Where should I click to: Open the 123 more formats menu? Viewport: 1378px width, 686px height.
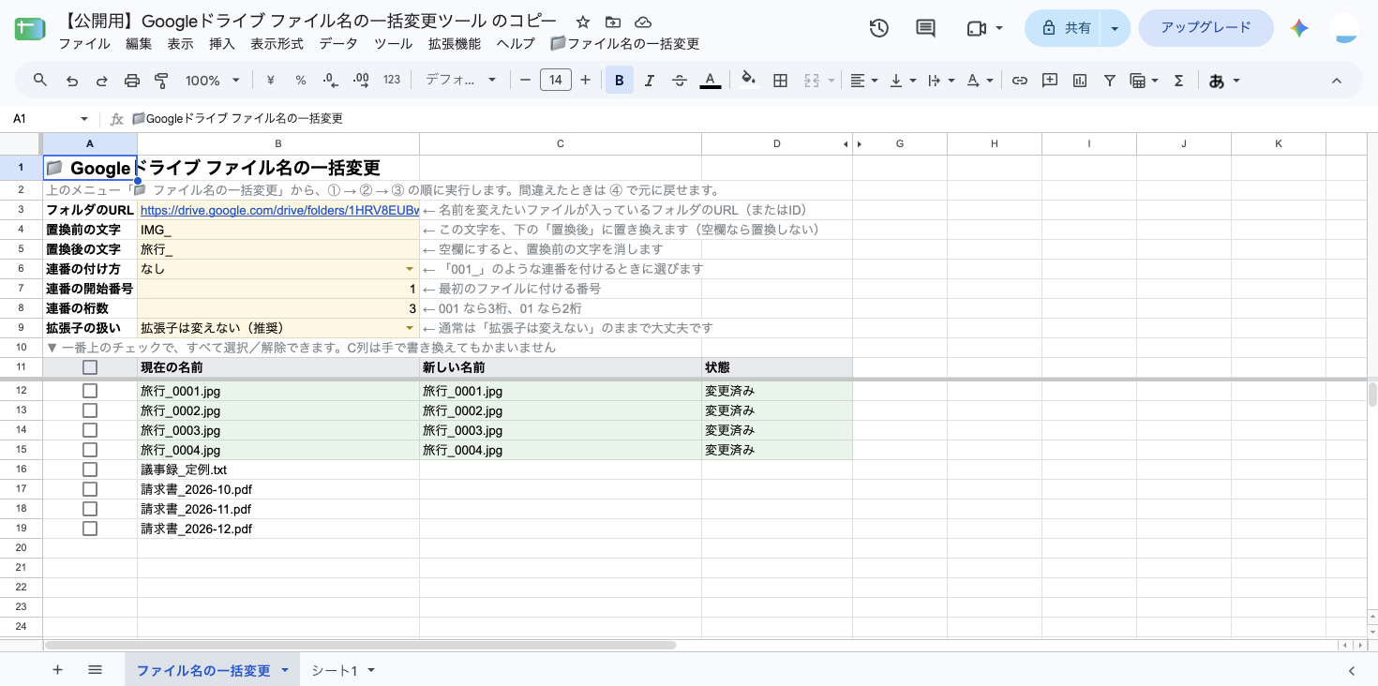coord(392,81)
